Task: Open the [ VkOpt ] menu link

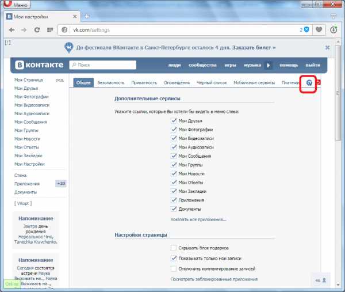Action: 23,203
